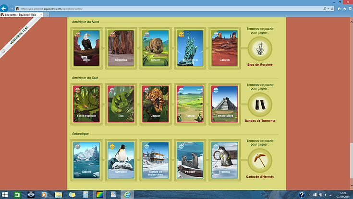The height and width of the screenshot is (199, 353).
Task: Click the page vertical scrollbar thumb
Action: (x=351, y=161)
